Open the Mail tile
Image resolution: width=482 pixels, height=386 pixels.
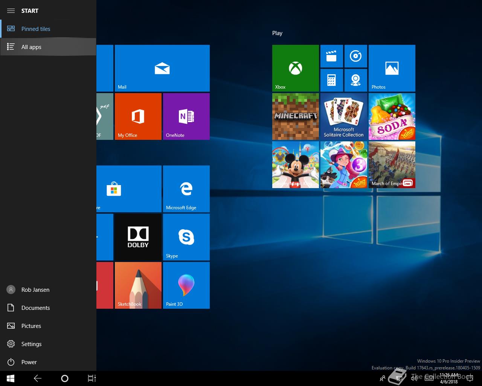[162, 68]
